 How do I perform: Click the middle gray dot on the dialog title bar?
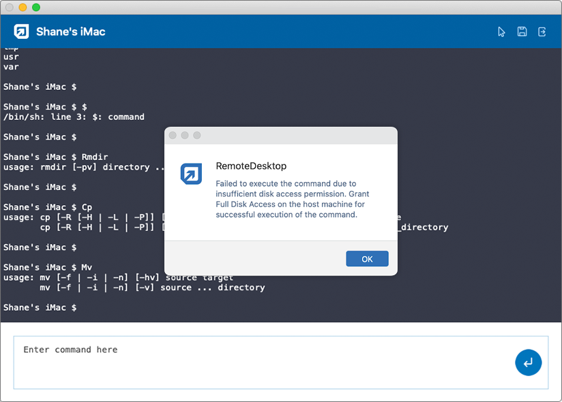point(185,136)
